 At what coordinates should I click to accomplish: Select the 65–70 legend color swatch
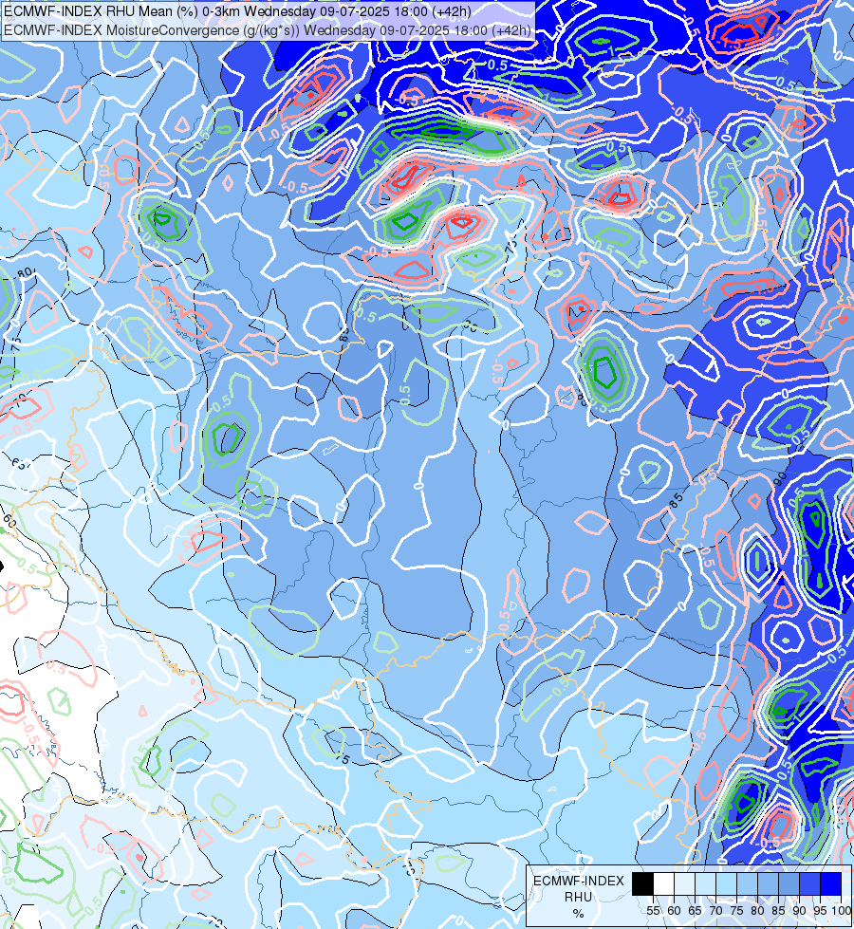(x=706, y=883)
